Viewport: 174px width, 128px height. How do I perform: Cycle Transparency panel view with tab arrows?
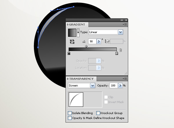click(x=68, y=79)
